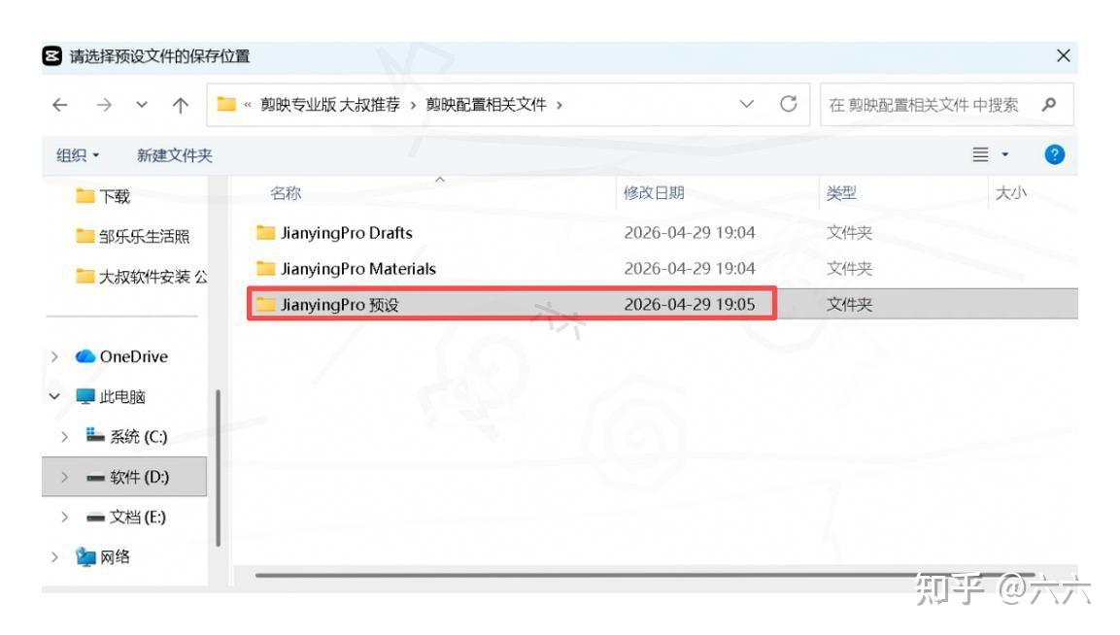Click JianyingPro Drafts folder icon
Image resolution: width=1120 pixels, height=635 pixels.
pyautogui.click(x=266, y=232)
